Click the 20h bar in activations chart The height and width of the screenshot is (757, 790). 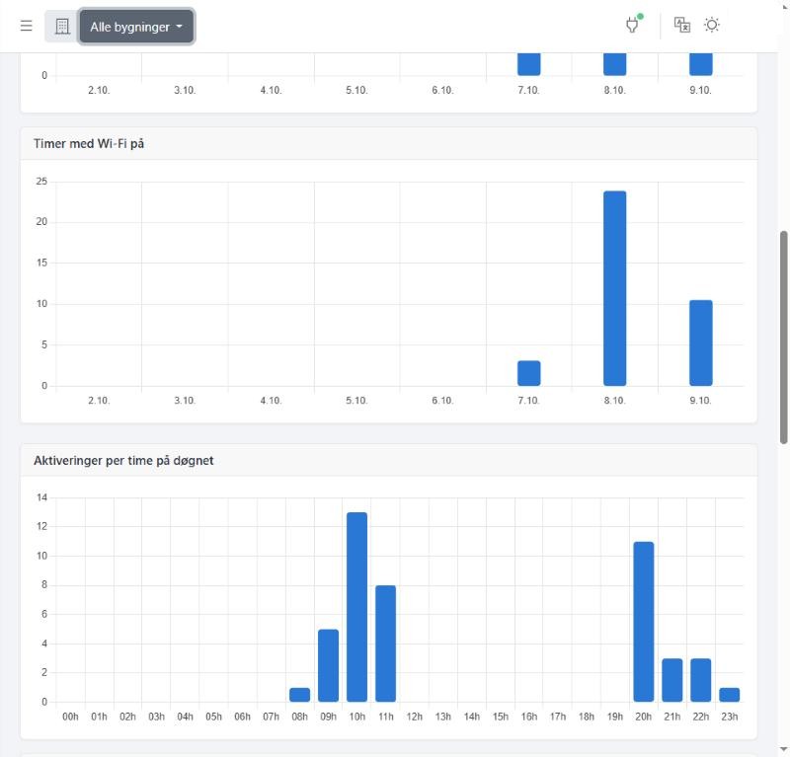644,622
